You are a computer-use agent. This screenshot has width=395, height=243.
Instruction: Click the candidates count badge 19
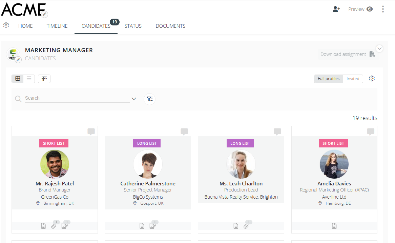(x=115, y=22)
